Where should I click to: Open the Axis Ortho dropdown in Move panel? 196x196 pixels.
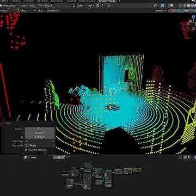tap(40, 141)
